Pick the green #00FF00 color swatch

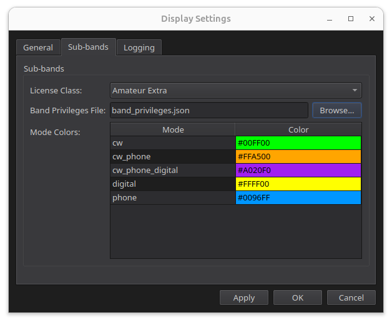[x=298, y=143]
